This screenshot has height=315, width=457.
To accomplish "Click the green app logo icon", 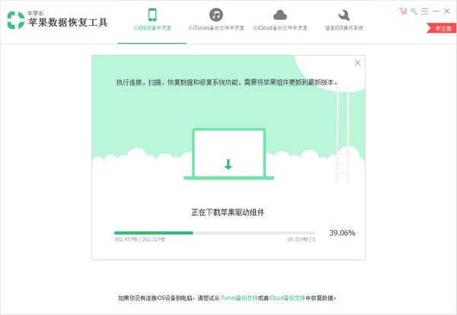I will [16, 21].
